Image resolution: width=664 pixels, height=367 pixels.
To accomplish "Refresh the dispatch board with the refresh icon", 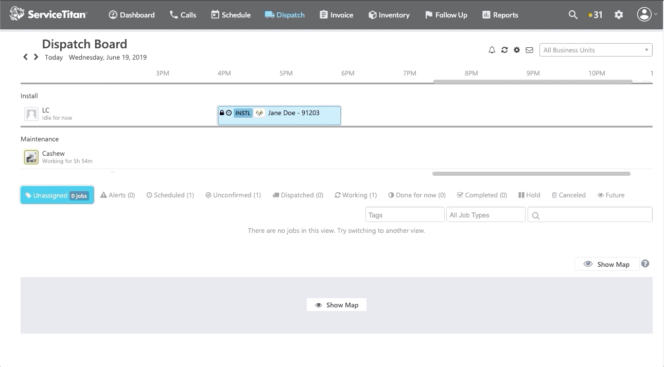I will click(504, 49).
